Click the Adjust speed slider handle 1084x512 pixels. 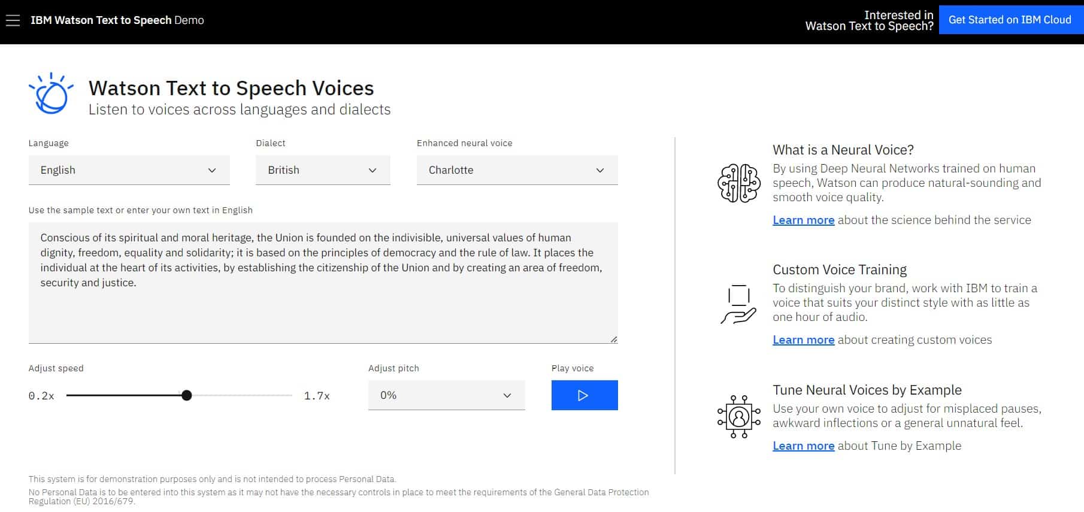tap(187, 395)
